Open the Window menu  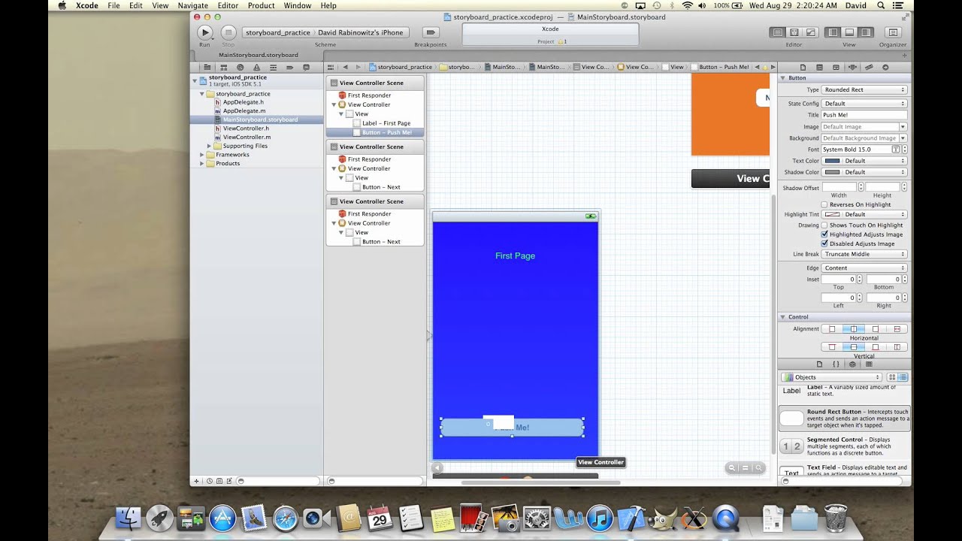298,5
